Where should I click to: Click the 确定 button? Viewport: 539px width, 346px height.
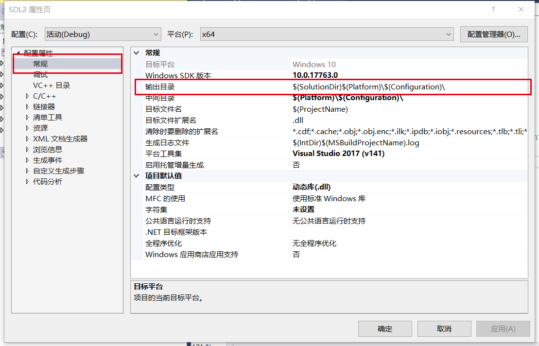tap(385, 329)
